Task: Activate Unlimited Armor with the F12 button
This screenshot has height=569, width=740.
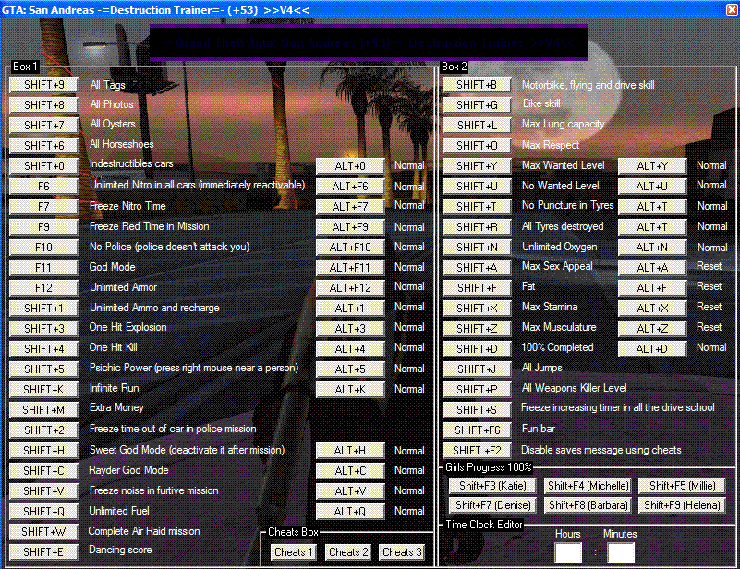Action: pos(43,288)
